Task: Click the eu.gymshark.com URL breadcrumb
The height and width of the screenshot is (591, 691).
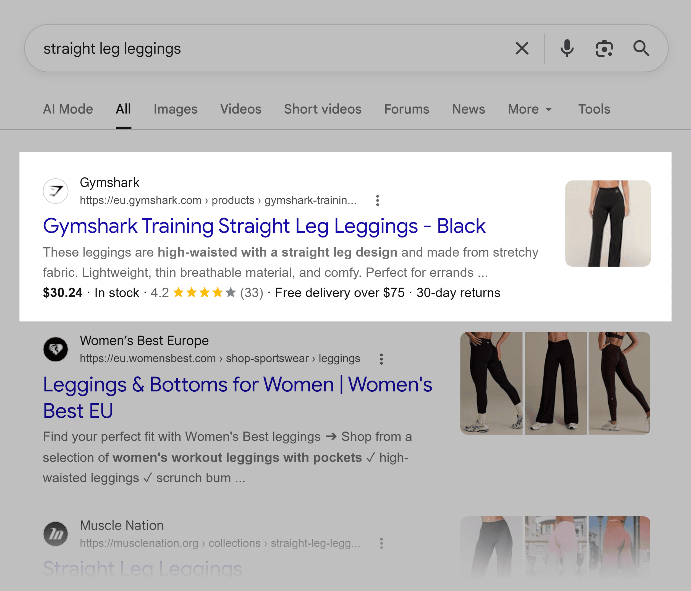Action: click(x=218, y=200)
